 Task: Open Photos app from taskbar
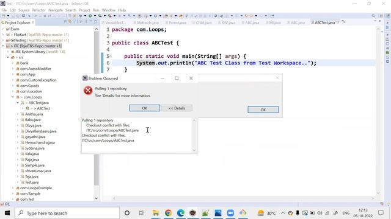point(218,213)
